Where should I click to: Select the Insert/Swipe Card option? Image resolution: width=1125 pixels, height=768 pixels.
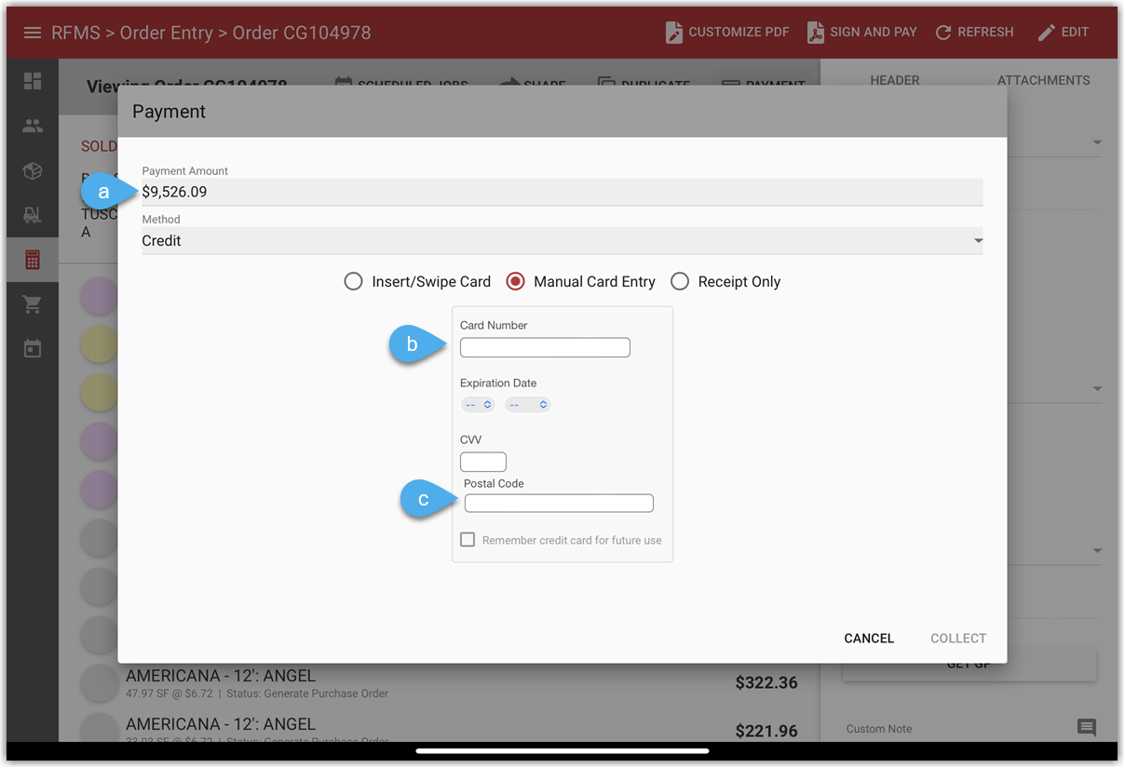click(353, 280)
